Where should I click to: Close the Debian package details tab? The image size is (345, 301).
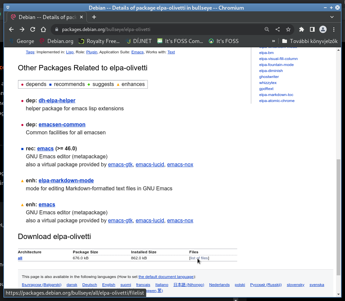point(81,17)
